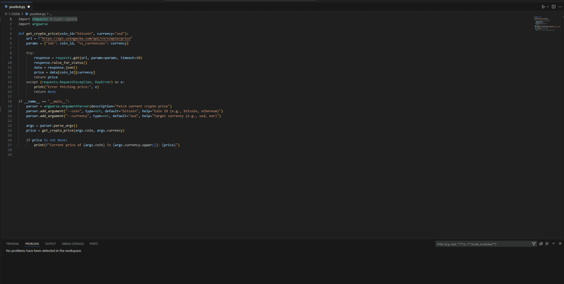Screen dimensions: 564x284
Task: Split the editor to the right
Action: (554, 7)
